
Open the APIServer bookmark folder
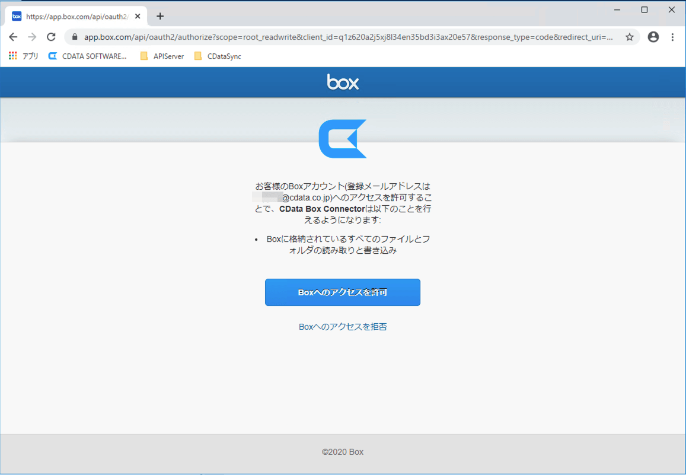tap(162, 56)
